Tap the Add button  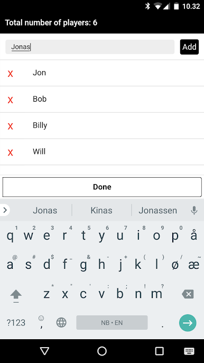[189, 47]
